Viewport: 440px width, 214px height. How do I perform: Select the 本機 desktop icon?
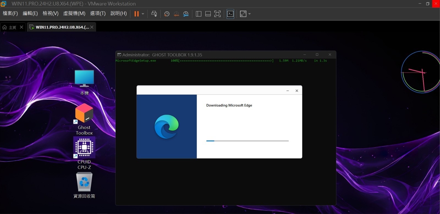pyautogui.click(x=84, y=82)
